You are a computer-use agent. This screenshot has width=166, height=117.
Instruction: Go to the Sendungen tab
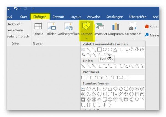[115, 17]
